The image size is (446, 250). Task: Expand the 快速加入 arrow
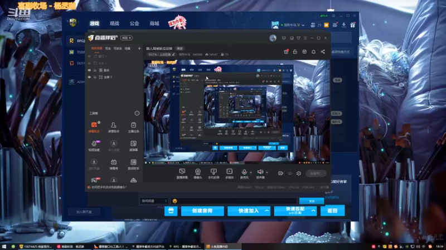(x=266, y=211)
